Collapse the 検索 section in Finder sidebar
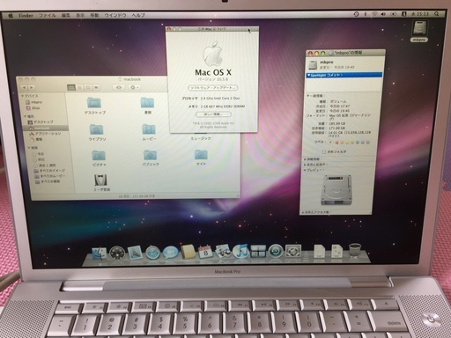 click(29, 148)
